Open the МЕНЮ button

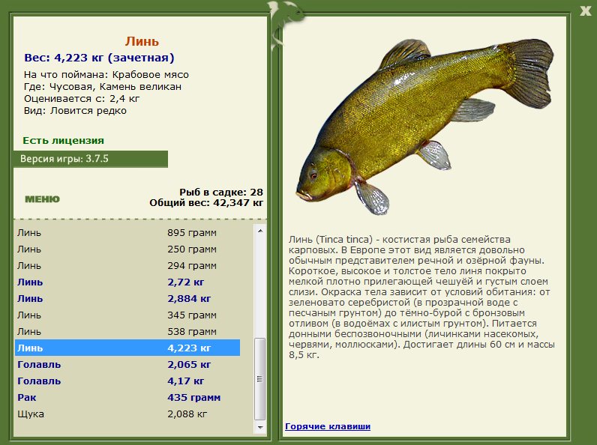click(x=42, y=199)
